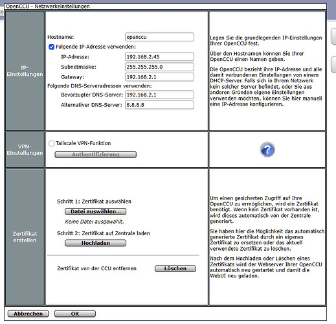Click the 'Gateway:' label
Viewport: 336px width, 324px height.
pos(73,77)
